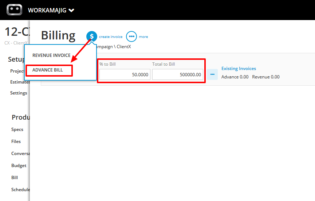The image size is (315, 201).
Task: Open Settings in the Setup sidebar
Action: [19, 93]
